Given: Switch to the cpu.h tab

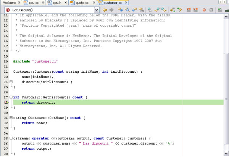Looking at the screenshot, I should pos(57,3).
